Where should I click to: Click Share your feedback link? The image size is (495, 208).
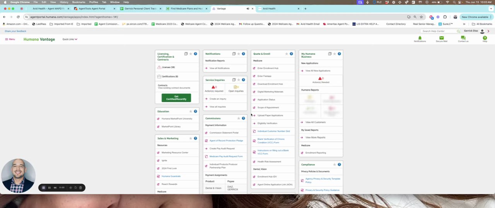pos(15,31)
